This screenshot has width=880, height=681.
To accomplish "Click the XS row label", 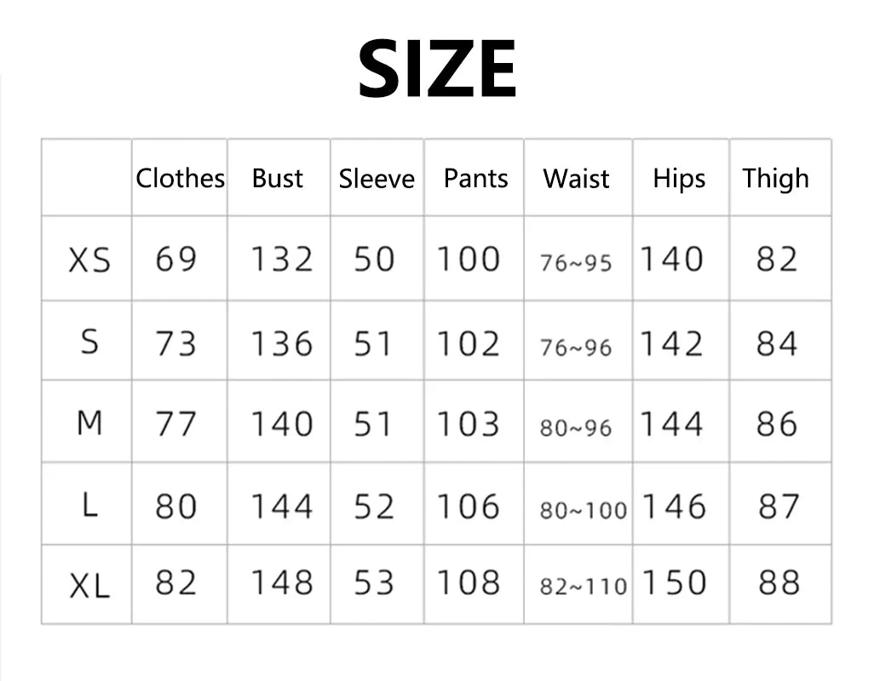I will click(x=89, y=260).
